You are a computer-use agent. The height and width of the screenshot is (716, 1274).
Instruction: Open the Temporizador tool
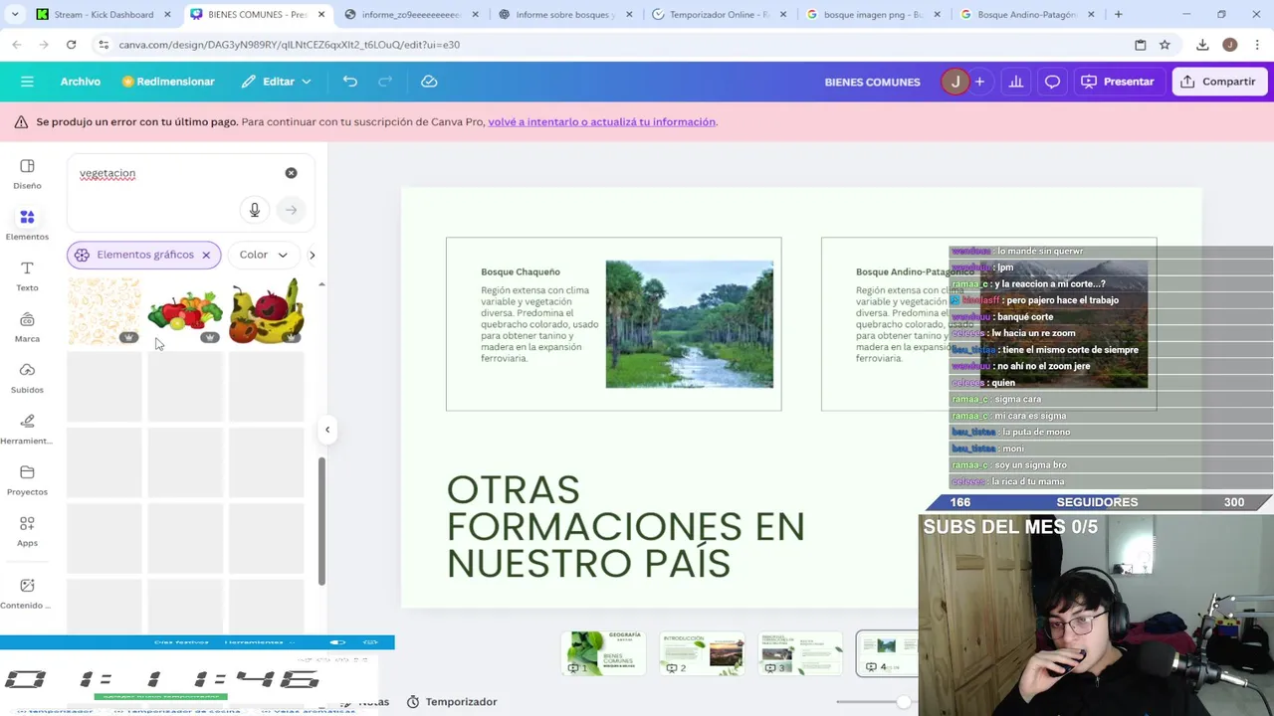pos(452,702)
